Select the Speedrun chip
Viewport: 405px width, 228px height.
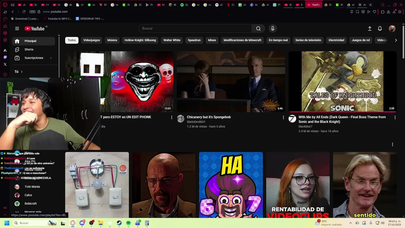click(194, 40)
